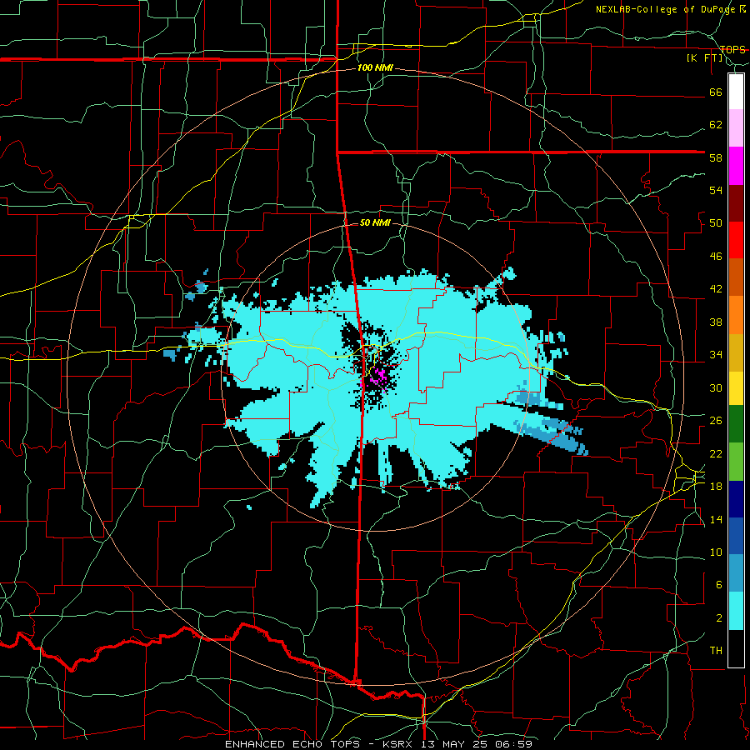Click the "[K FT]" units label

click(x=704, y=58)
